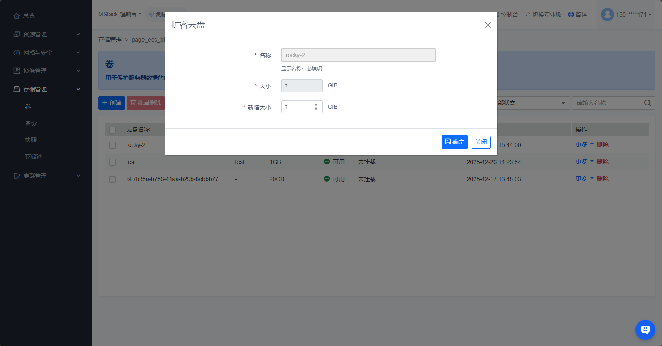Click the overview home icon in sidebar

pos(17,16)
